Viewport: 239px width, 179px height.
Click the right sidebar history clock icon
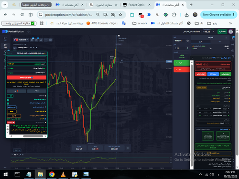233,51
